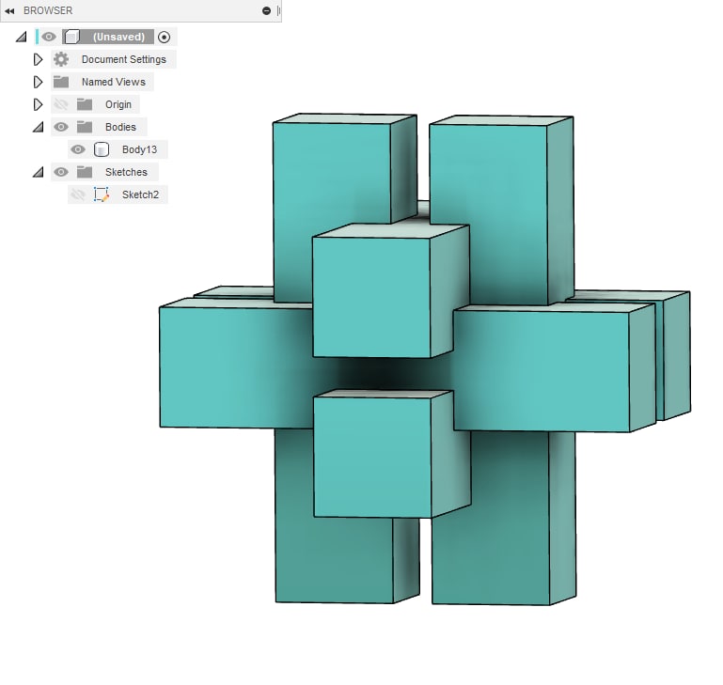Image resolution: width=723 pixels, height=685 pixels.
Task: Activate the (Unsaved) component radio button
Action: pos(165,37)
